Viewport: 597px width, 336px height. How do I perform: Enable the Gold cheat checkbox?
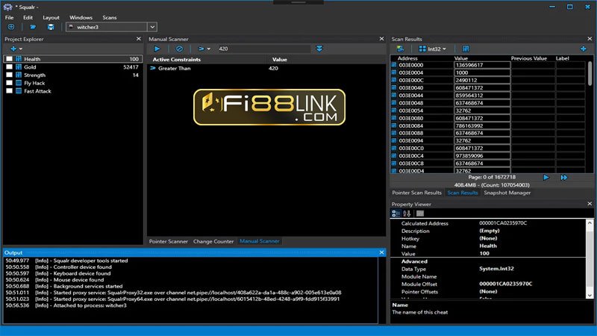[x=9, y=67]
